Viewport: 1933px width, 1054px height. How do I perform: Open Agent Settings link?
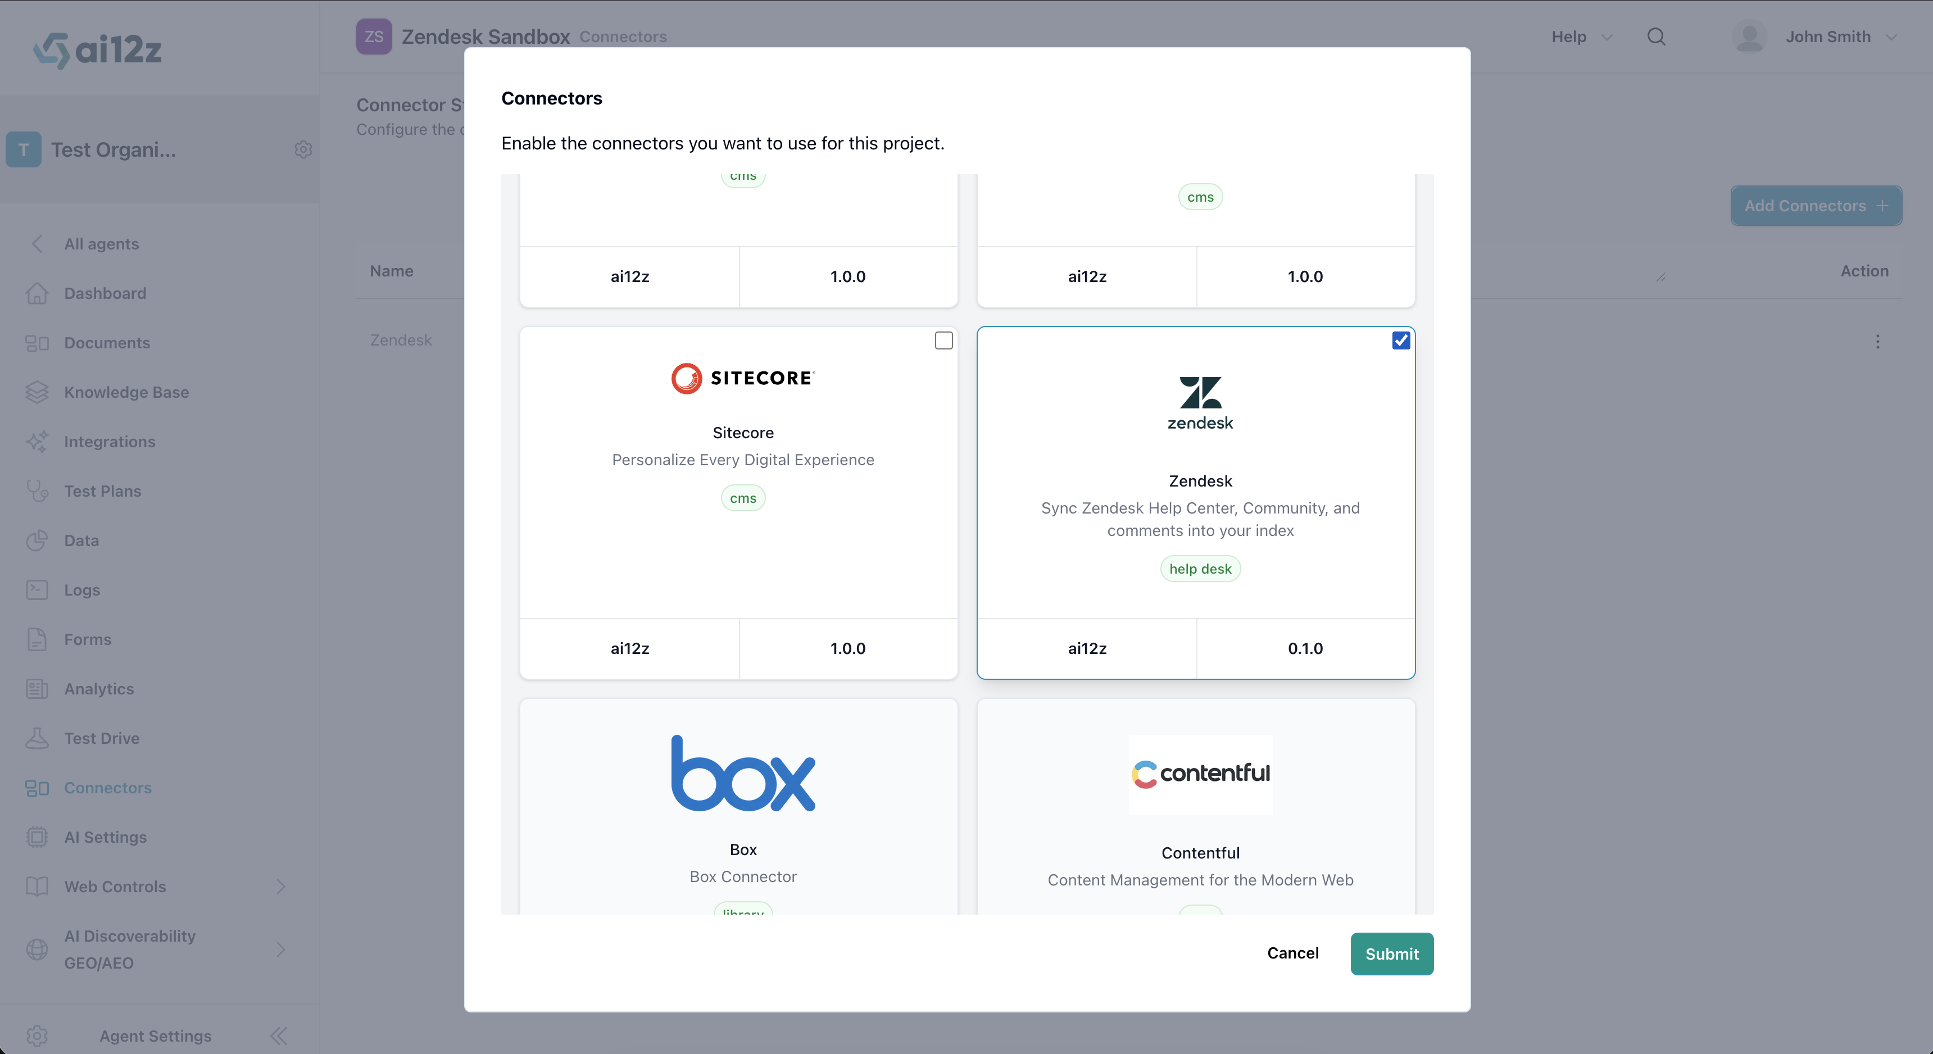coord(155,1036)
